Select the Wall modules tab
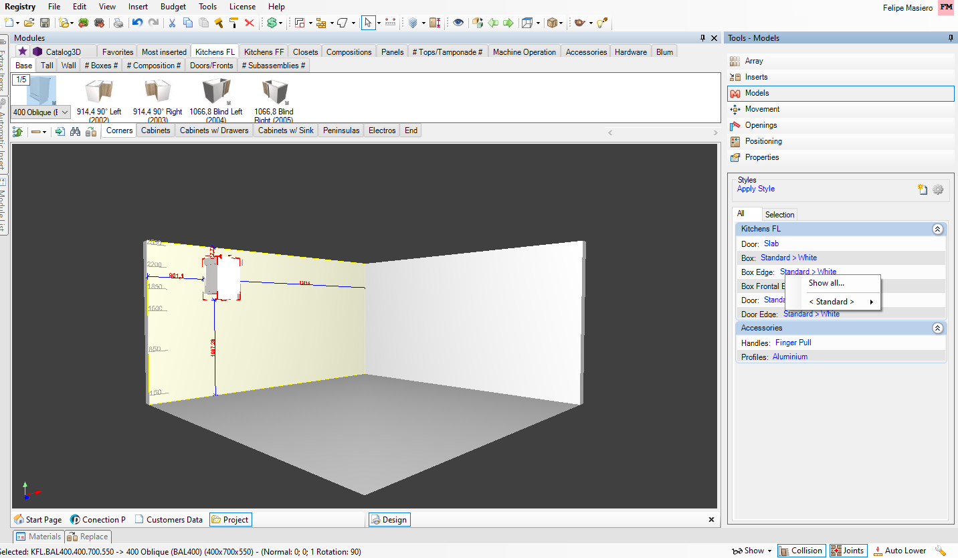This screenshot has width=958, height=558. [x=68, y=66]
